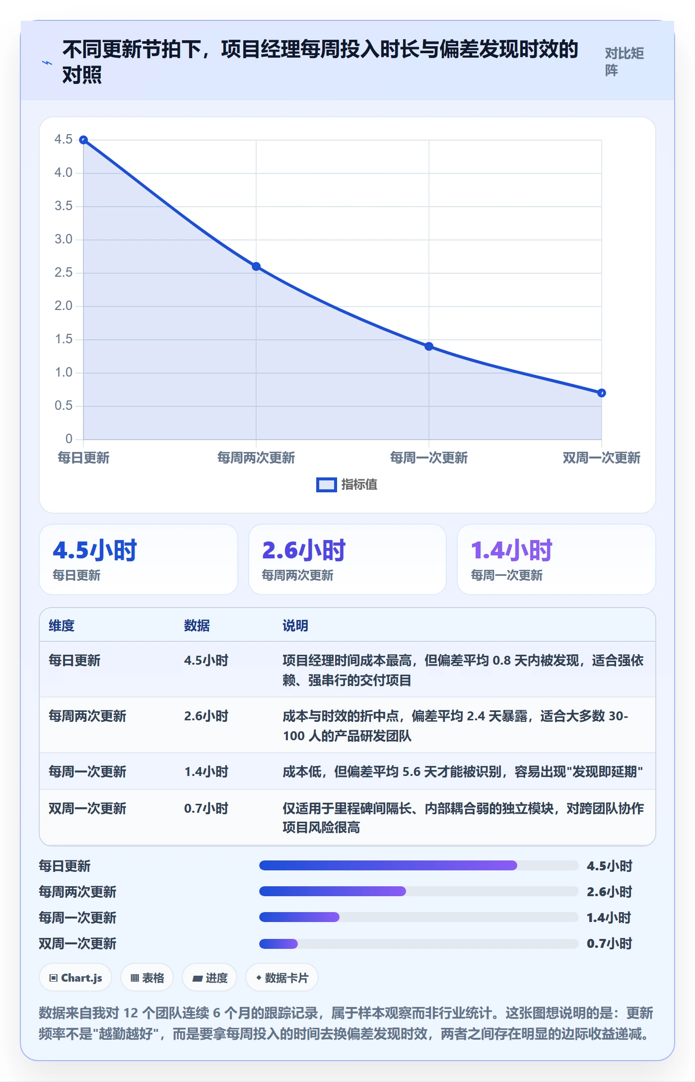Click the 指标值 legend label

point(359,484)
